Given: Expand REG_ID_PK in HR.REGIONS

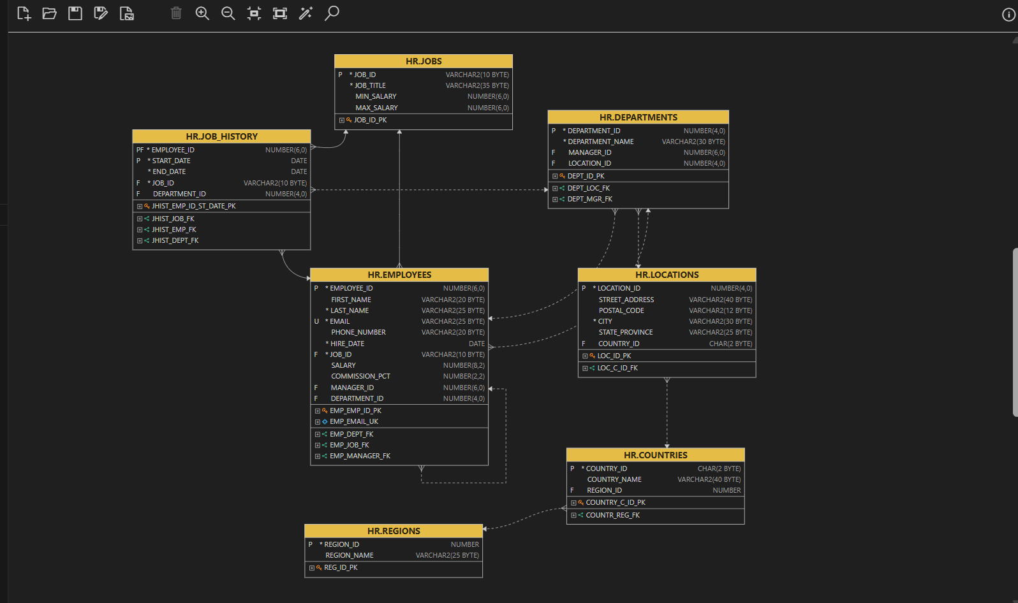Looking at the screenshot, I should point(312,568).
